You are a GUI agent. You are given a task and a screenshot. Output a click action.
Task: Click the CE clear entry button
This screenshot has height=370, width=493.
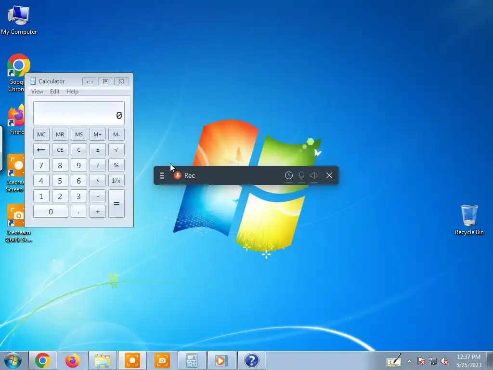[x=60, y=150]
